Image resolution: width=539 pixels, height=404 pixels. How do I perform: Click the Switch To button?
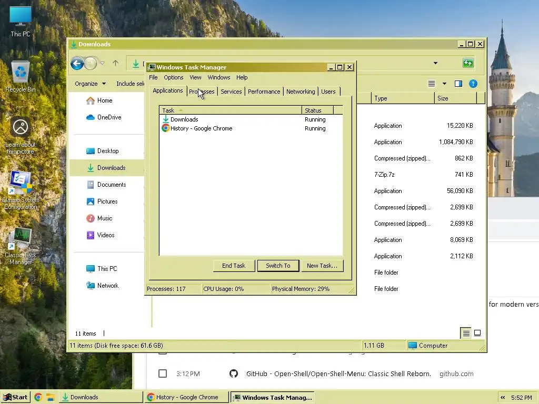278,266
